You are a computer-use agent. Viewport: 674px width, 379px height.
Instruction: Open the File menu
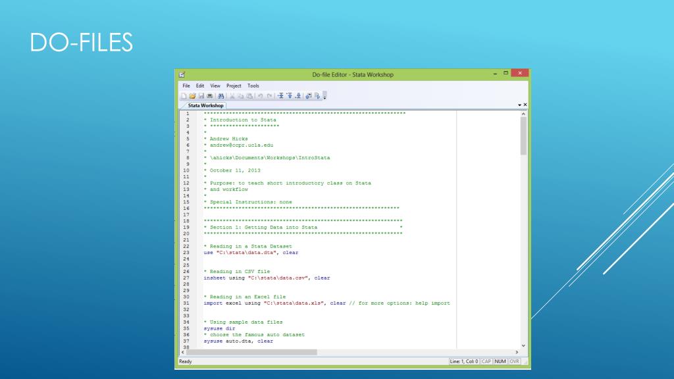(x=186, y=86)
